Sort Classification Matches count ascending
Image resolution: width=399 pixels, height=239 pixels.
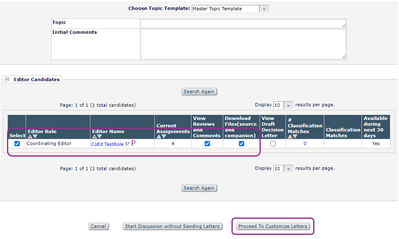(290, 136)
